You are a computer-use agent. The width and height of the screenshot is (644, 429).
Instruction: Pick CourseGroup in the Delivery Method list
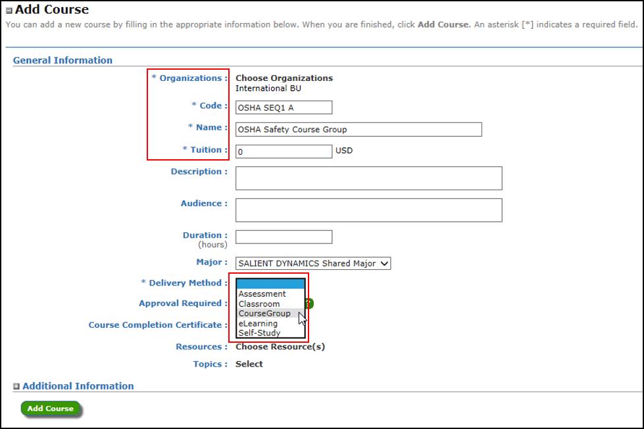pyautogui.click(x=264, y=314)
